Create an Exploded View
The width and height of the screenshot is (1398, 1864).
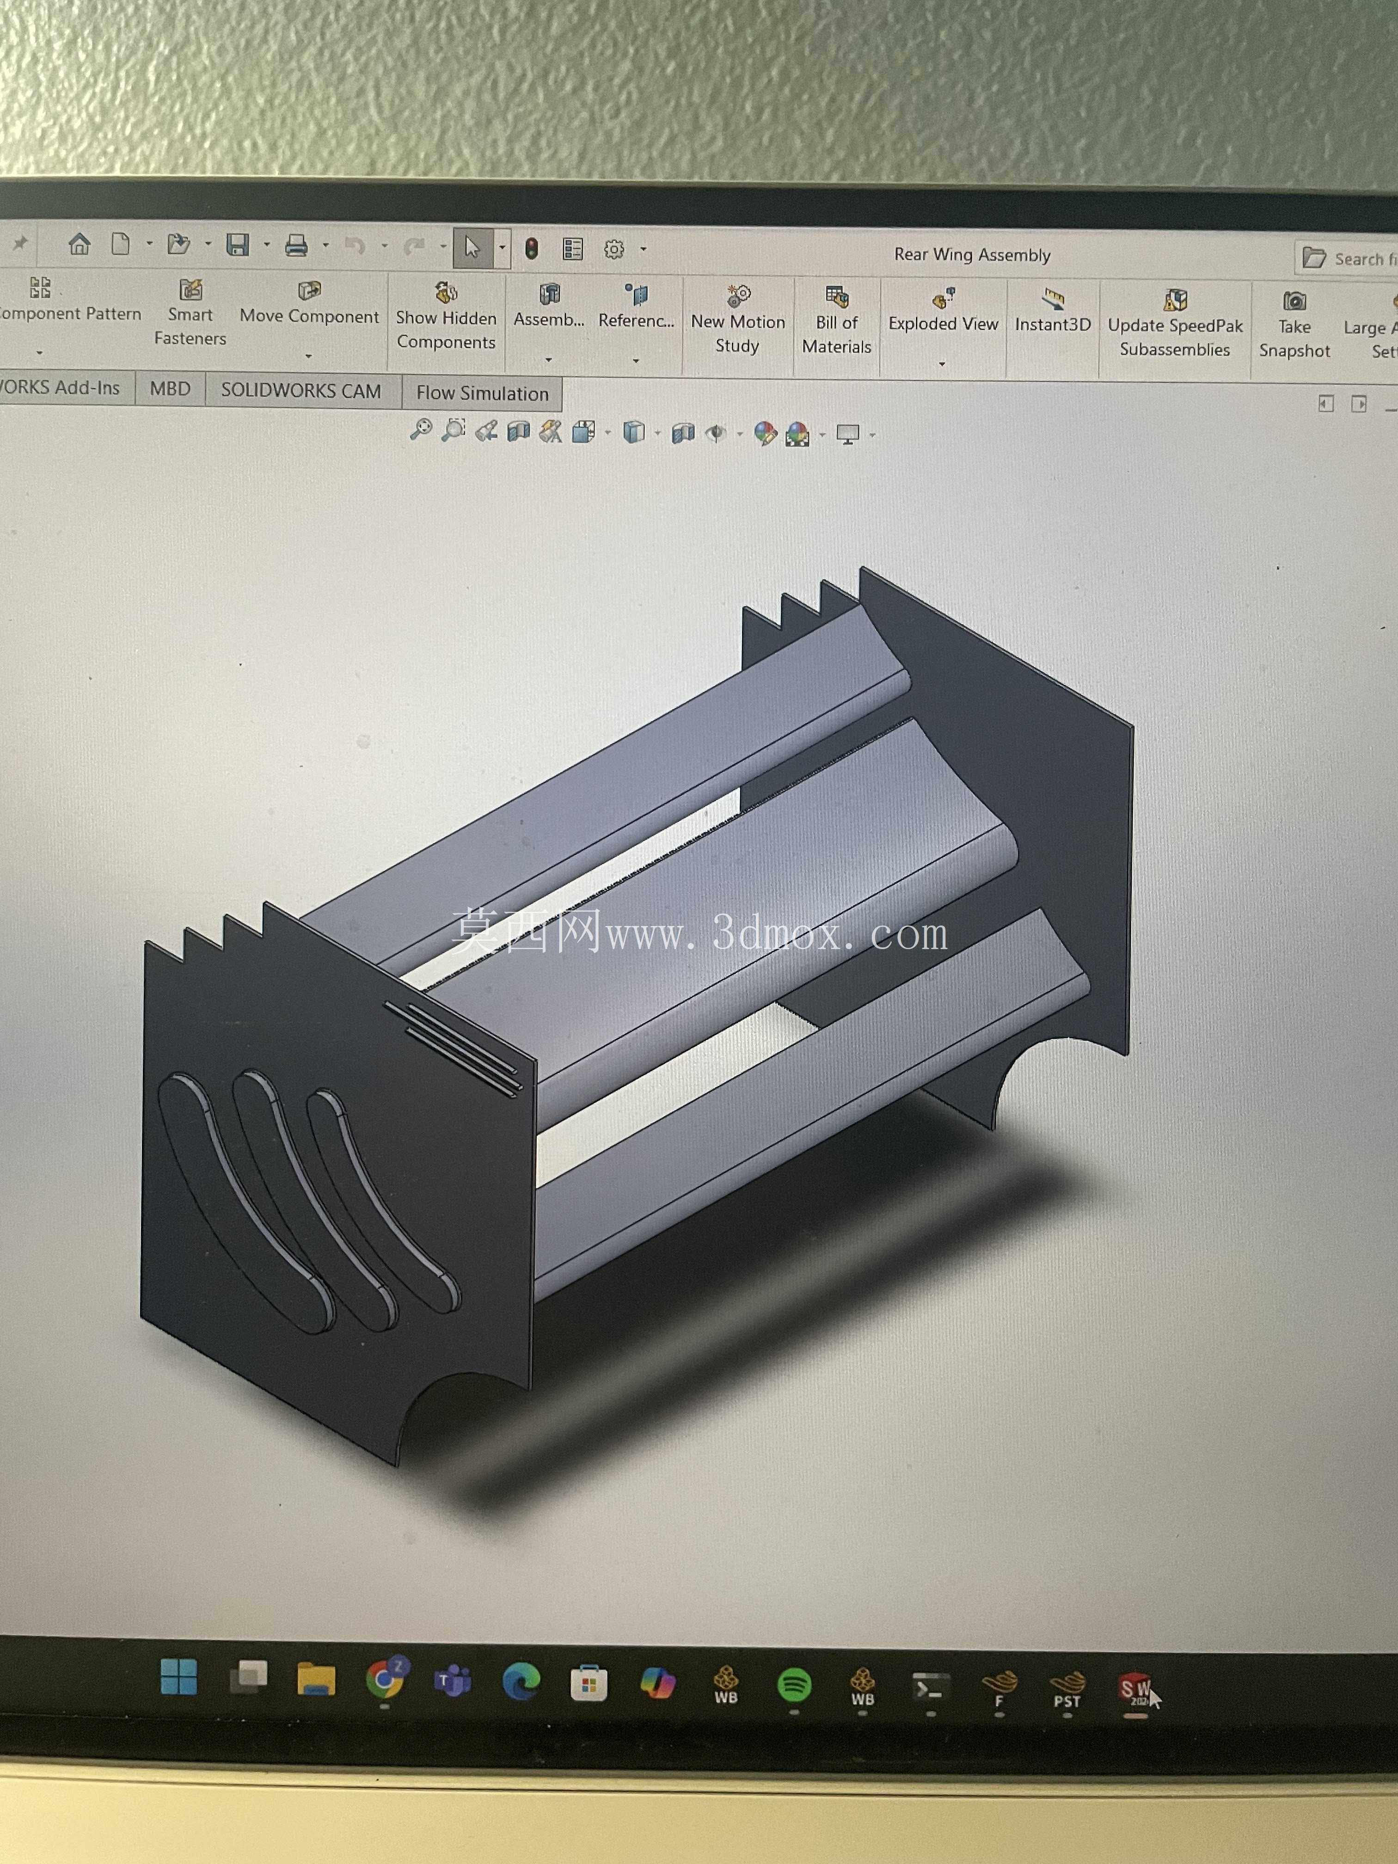944,310
